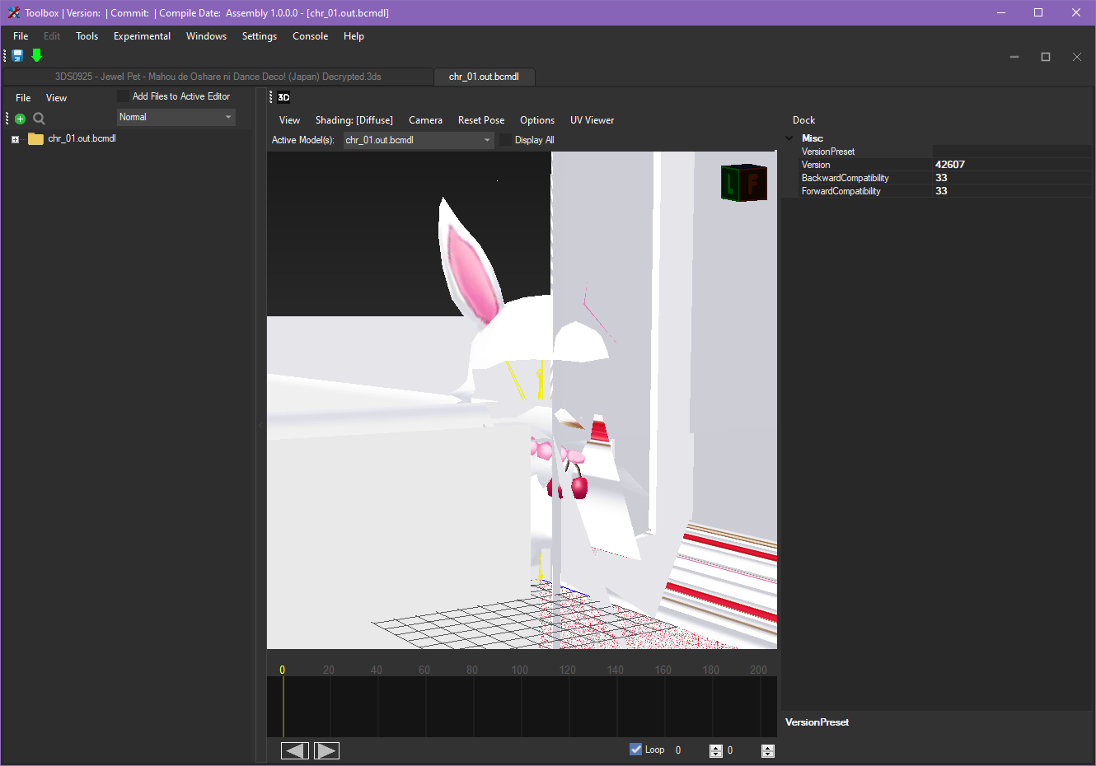Click the blue save disk icon
Viewport: 1096px width, 766px height.
[x=17, y=55]
